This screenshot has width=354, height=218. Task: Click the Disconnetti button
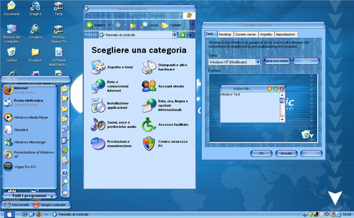[17, 205]
